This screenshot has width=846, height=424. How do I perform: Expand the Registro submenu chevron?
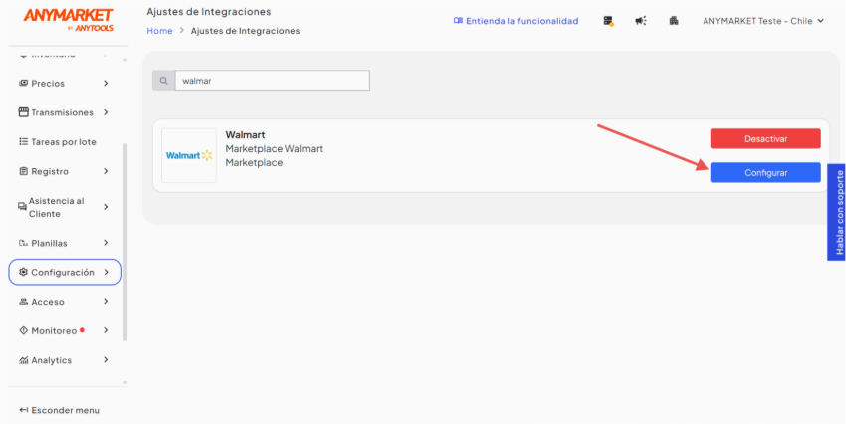106,171
